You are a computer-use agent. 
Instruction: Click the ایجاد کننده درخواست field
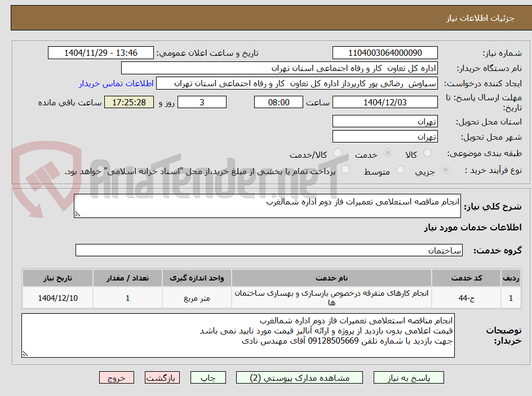297,83
